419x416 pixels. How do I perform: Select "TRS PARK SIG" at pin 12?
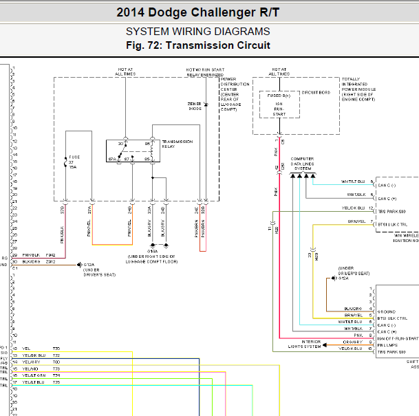coord(391,212)
